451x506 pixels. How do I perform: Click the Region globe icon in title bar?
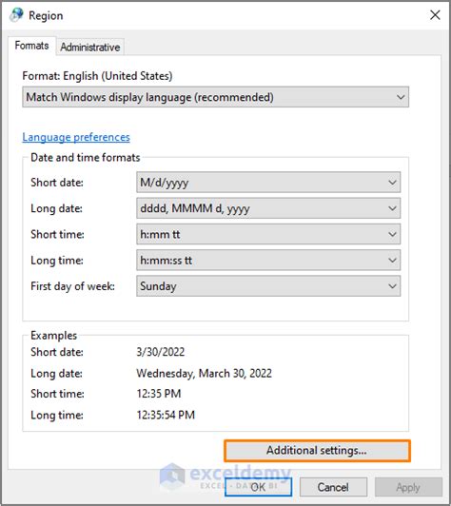16,15
